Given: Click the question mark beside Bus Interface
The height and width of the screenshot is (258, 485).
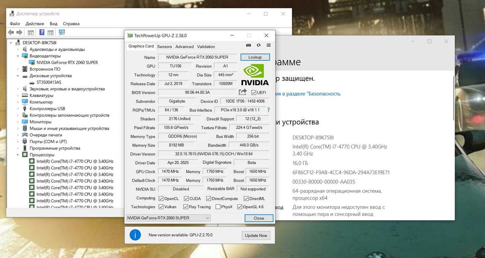Looking at the screenshot, I should click(269, 110).
